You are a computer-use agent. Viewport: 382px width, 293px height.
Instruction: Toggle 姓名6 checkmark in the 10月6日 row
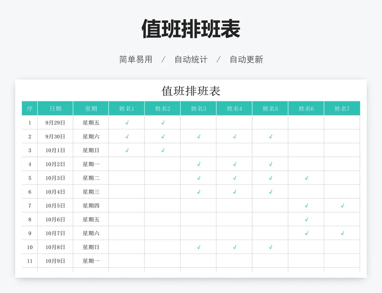click(307, 219)
